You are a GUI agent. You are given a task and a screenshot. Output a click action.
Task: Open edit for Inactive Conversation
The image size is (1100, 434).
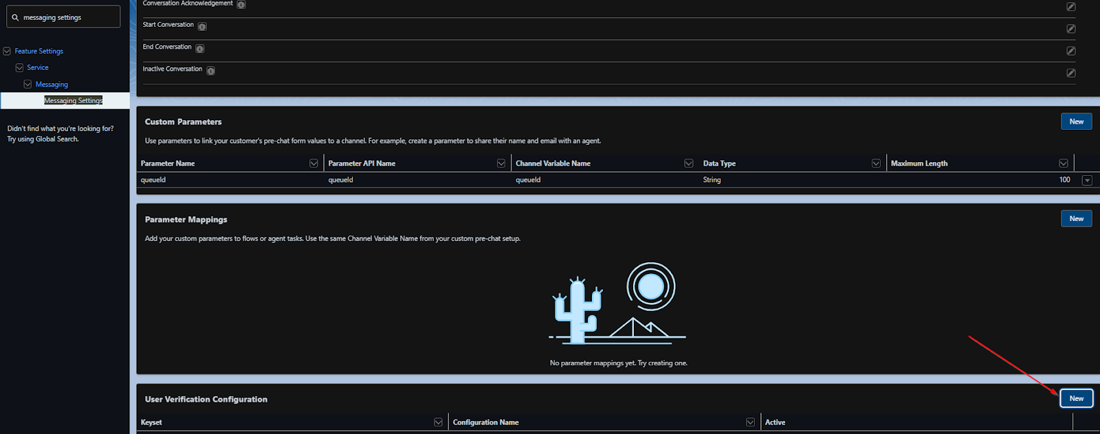[x=1070, y=73]
